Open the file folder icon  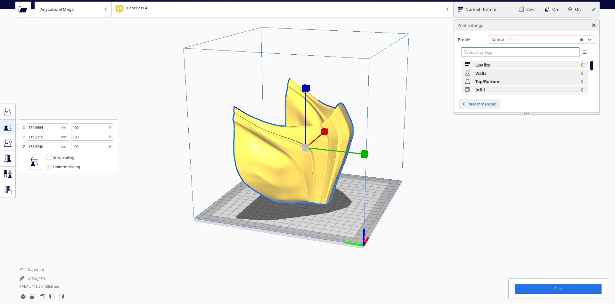point(23,9)
